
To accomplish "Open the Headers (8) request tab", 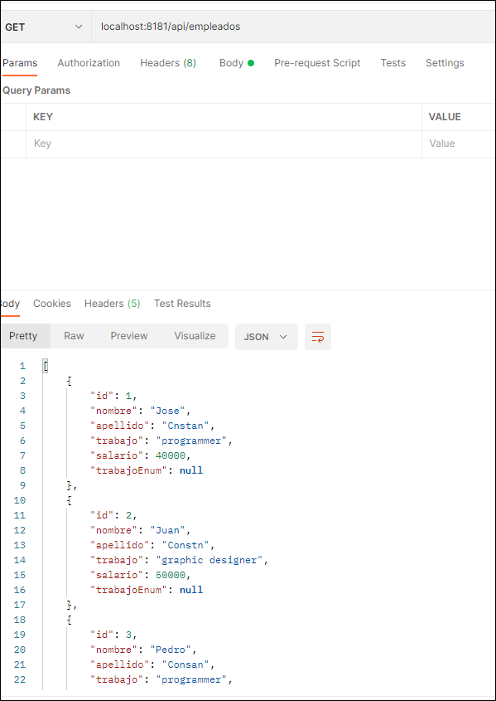I will (x=167, y=62).
